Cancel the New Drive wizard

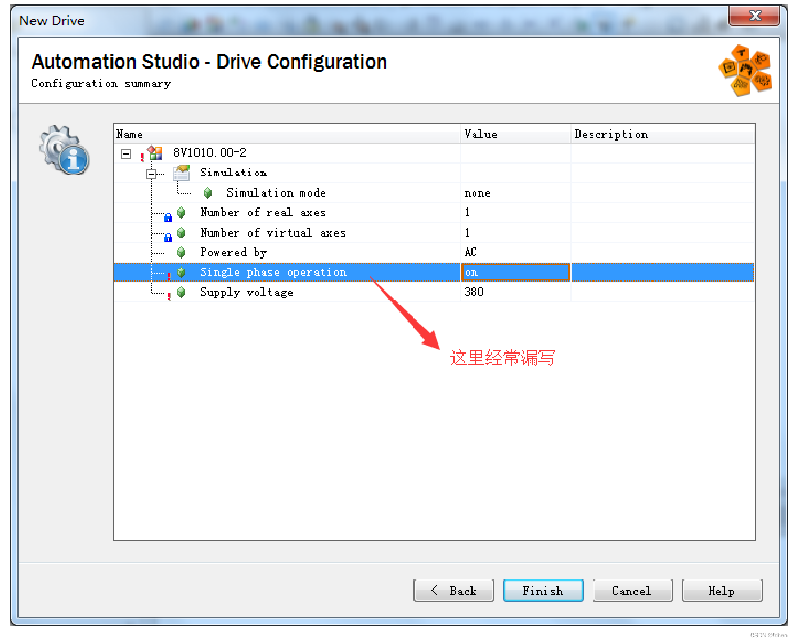pyautogui.click(x=633, y=591)
